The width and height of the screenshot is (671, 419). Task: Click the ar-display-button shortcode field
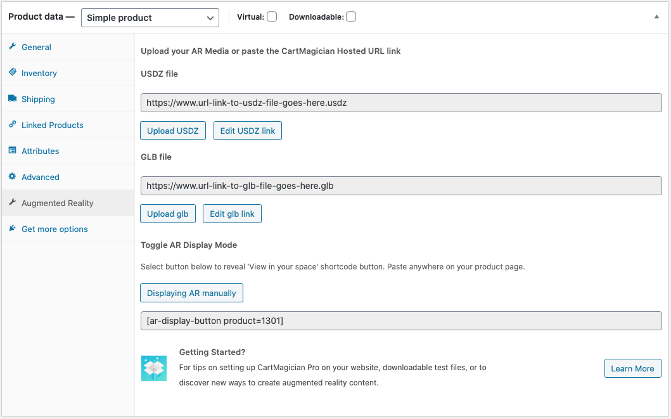point(402,321)
